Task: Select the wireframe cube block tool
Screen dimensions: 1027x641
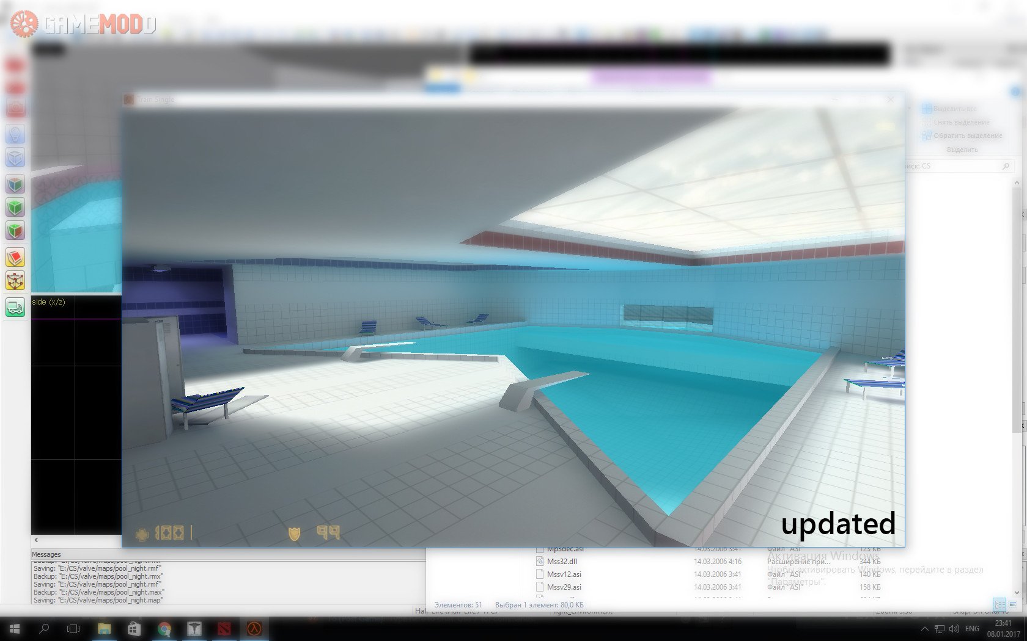Action: [15, 158]
